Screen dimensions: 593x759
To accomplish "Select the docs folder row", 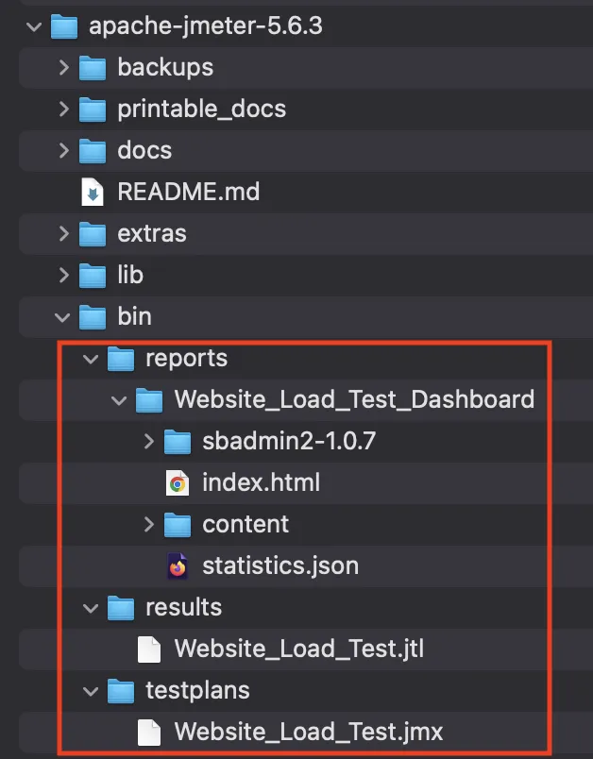I will click(x=144, y=151).
